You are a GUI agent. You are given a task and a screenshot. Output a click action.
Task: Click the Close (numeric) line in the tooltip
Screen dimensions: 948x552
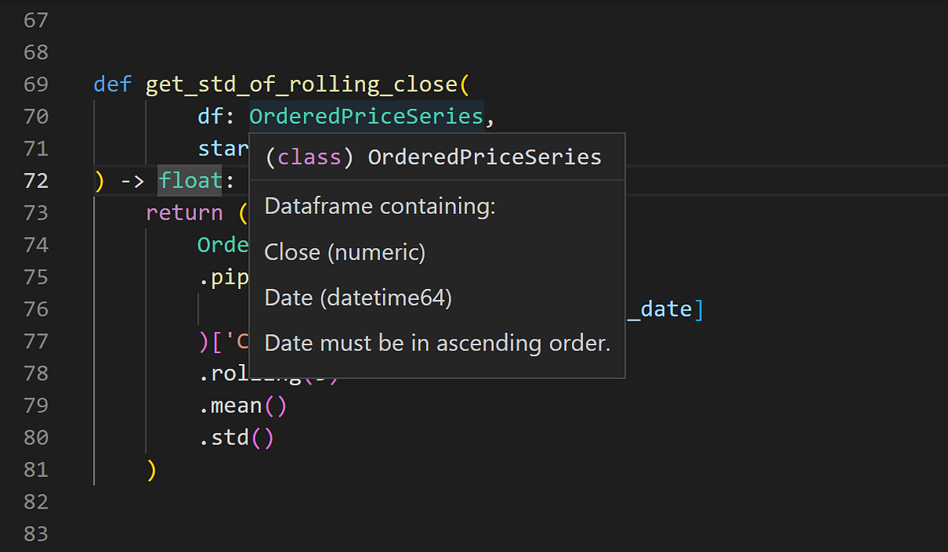tap(344, 252)
